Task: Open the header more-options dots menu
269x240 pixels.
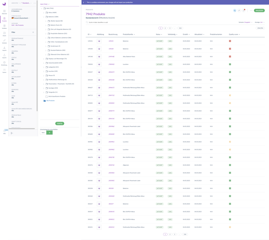Action: coord(251,10)
